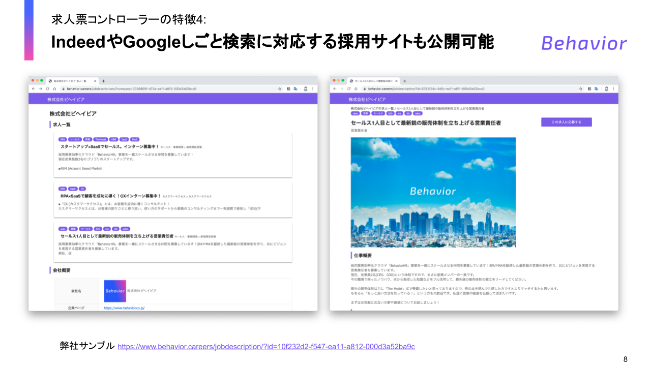The height and width of the screenshot is (366, 651).
Task: Add new tab in right job-detail browser
Action: tap(405, 81)
